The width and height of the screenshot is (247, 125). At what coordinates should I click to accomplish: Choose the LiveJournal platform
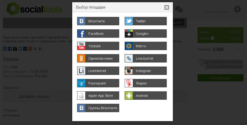(146, 58)
